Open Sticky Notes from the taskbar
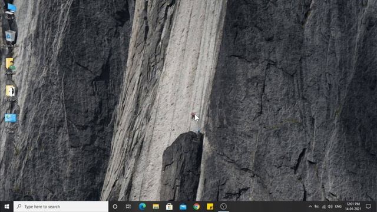Image resolution: width=377 pixels, height=212 pixels. 210,207
